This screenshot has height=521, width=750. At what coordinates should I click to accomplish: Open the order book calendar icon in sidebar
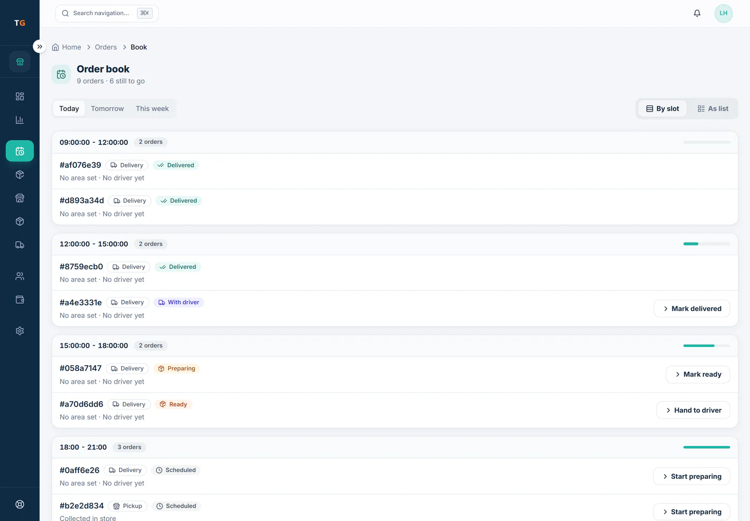pyautogui.click(x=20, y=151)
